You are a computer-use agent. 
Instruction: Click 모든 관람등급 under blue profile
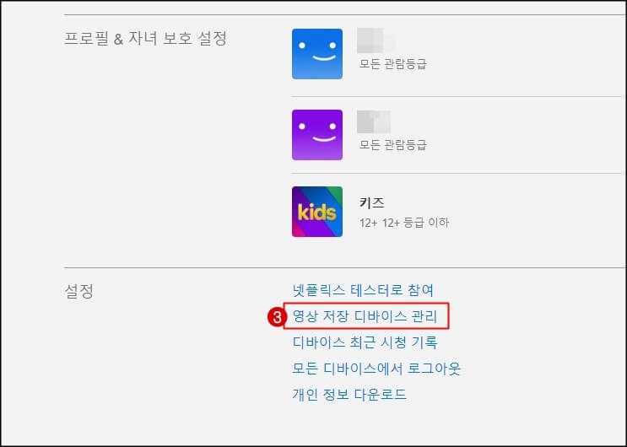pos(392,64)
